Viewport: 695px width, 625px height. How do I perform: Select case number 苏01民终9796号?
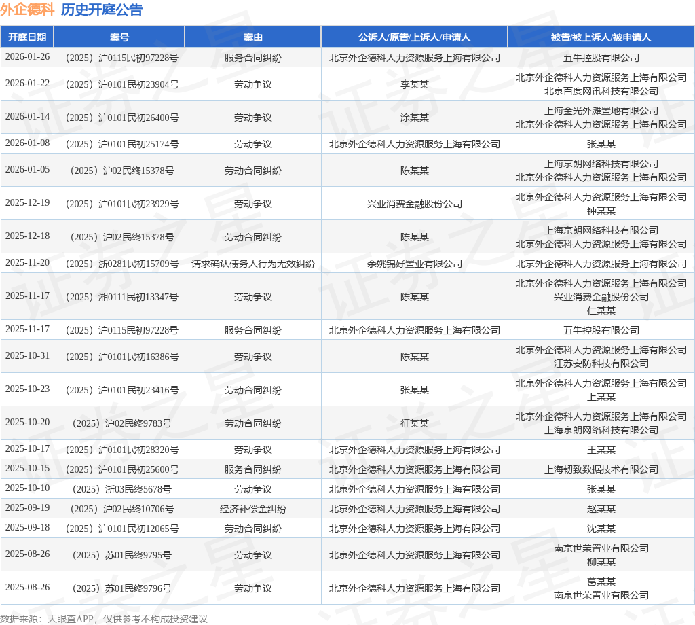click(x=122, y=588)
